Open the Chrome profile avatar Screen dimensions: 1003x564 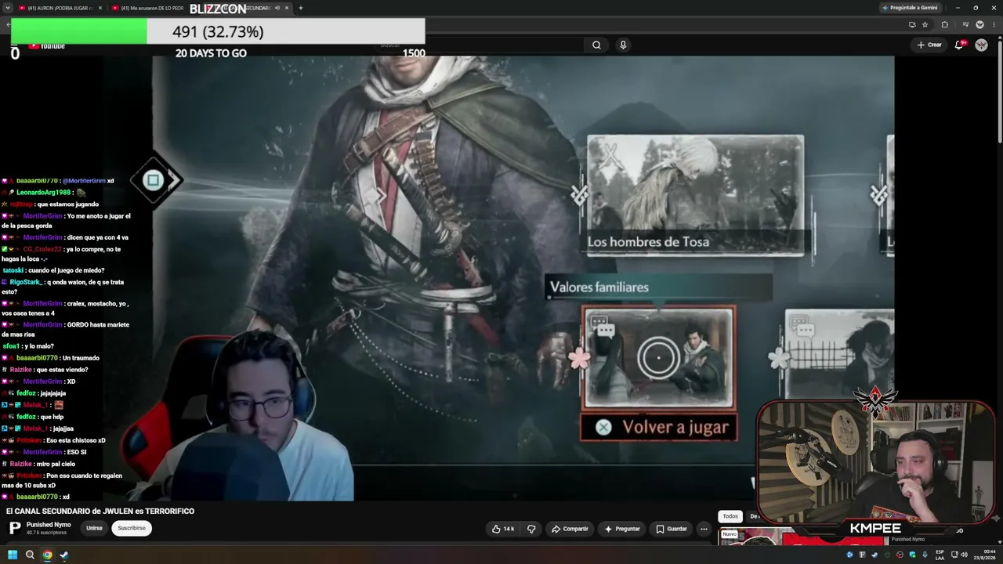coord(979,24)
